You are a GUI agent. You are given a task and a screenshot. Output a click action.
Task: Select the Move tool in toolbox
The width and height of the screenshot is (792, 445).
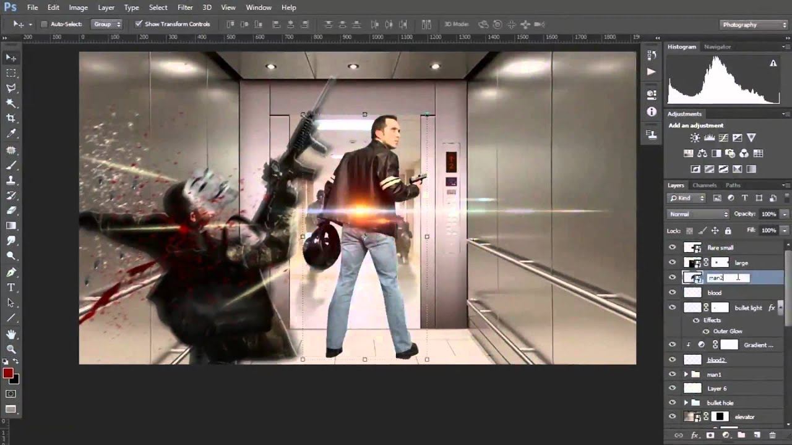point(11,57)
